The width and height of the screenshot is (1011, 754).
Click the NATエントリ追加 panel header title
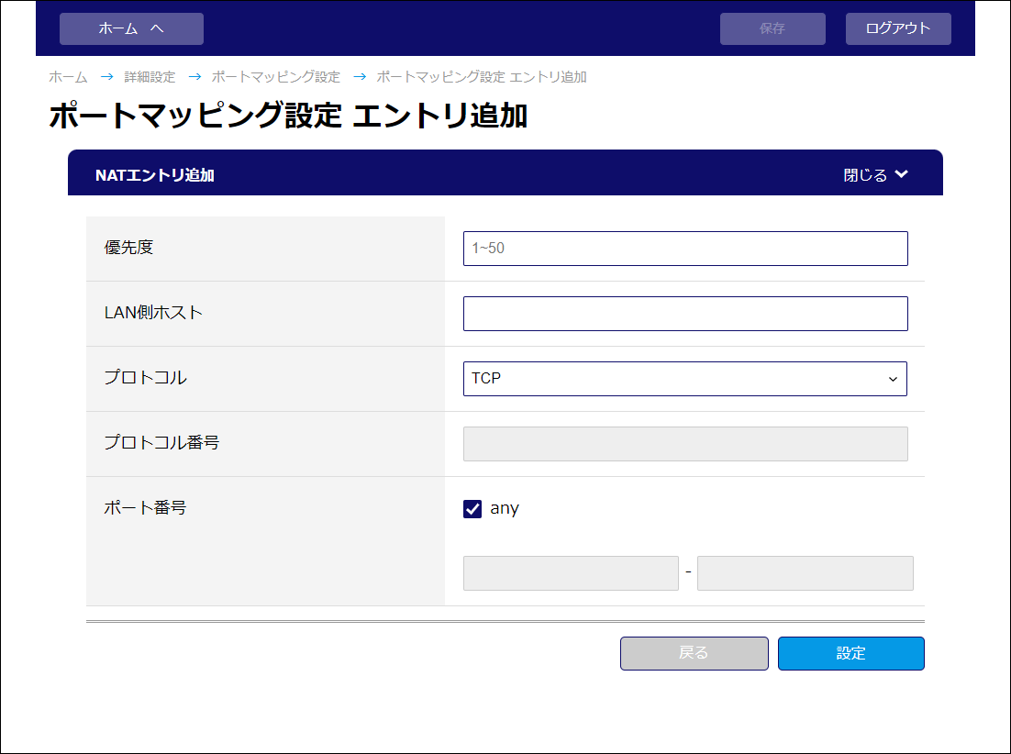155,174
